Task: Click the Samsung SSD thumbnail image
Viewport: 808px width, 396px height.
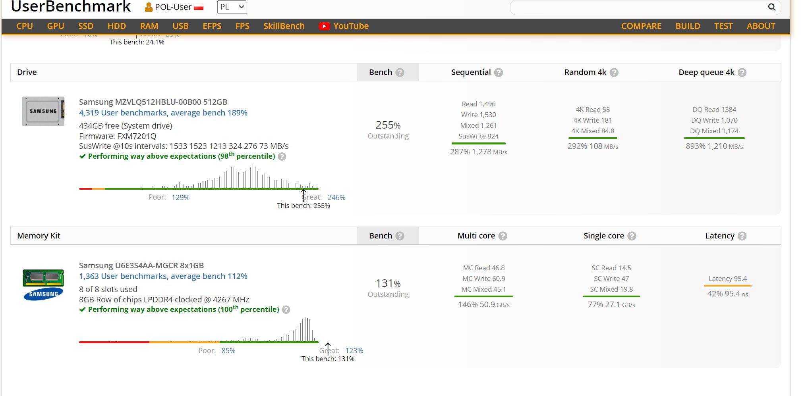Action: coord(43,111)
